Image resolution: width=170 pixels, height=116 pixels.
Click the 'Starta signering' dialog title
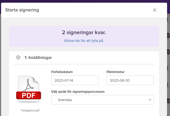[x=22, y=10]
